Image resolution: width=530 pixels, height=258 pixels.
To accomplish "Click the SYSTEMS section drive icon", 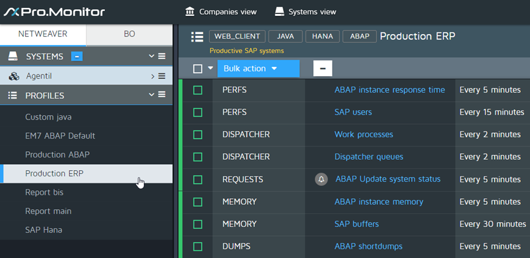I will 13,56.
